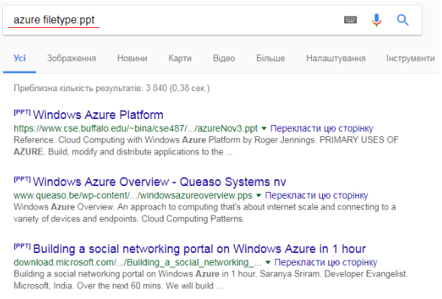Expand dropdown arrow beside buffalo.edu URL
The width and height of the screenshot is (442, 299).
point(264,129)
